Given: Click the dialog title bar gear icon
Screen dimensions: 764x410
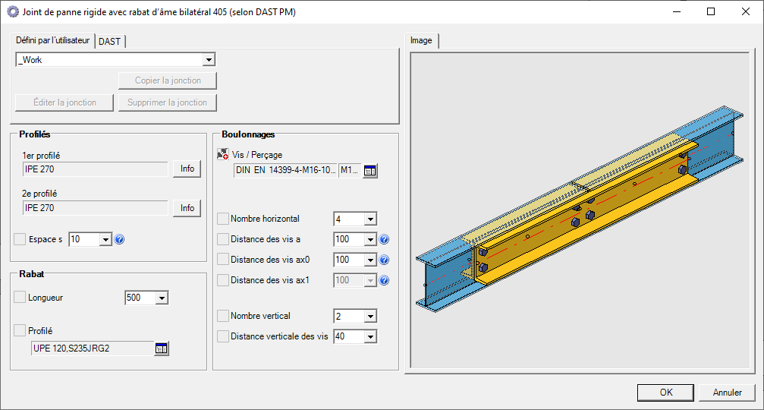Looking at the screenshot, I should click(13, 11).
